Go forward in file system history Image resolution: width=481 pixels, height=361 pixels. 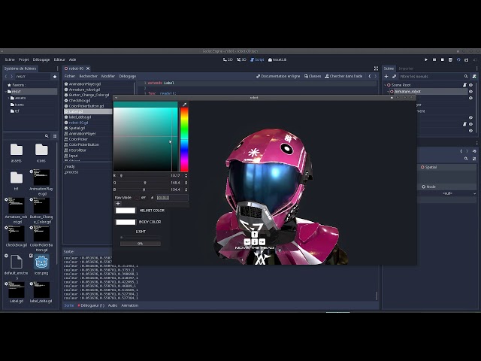click(12, 77)
